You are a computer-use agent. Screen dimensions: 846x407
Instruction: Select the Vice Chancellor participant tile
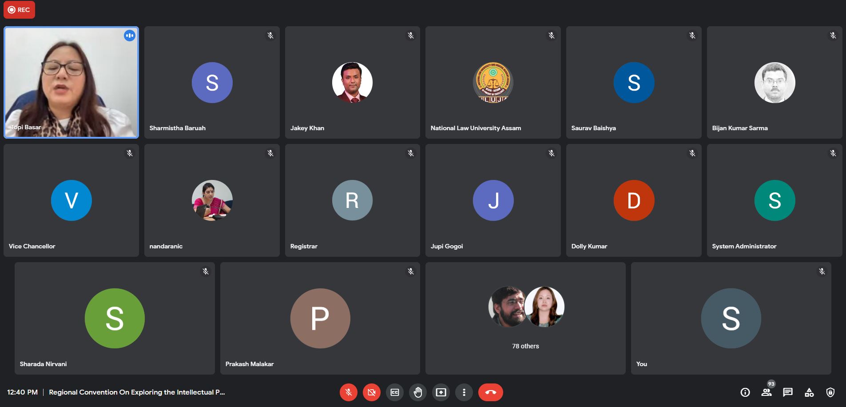[71, 200]
